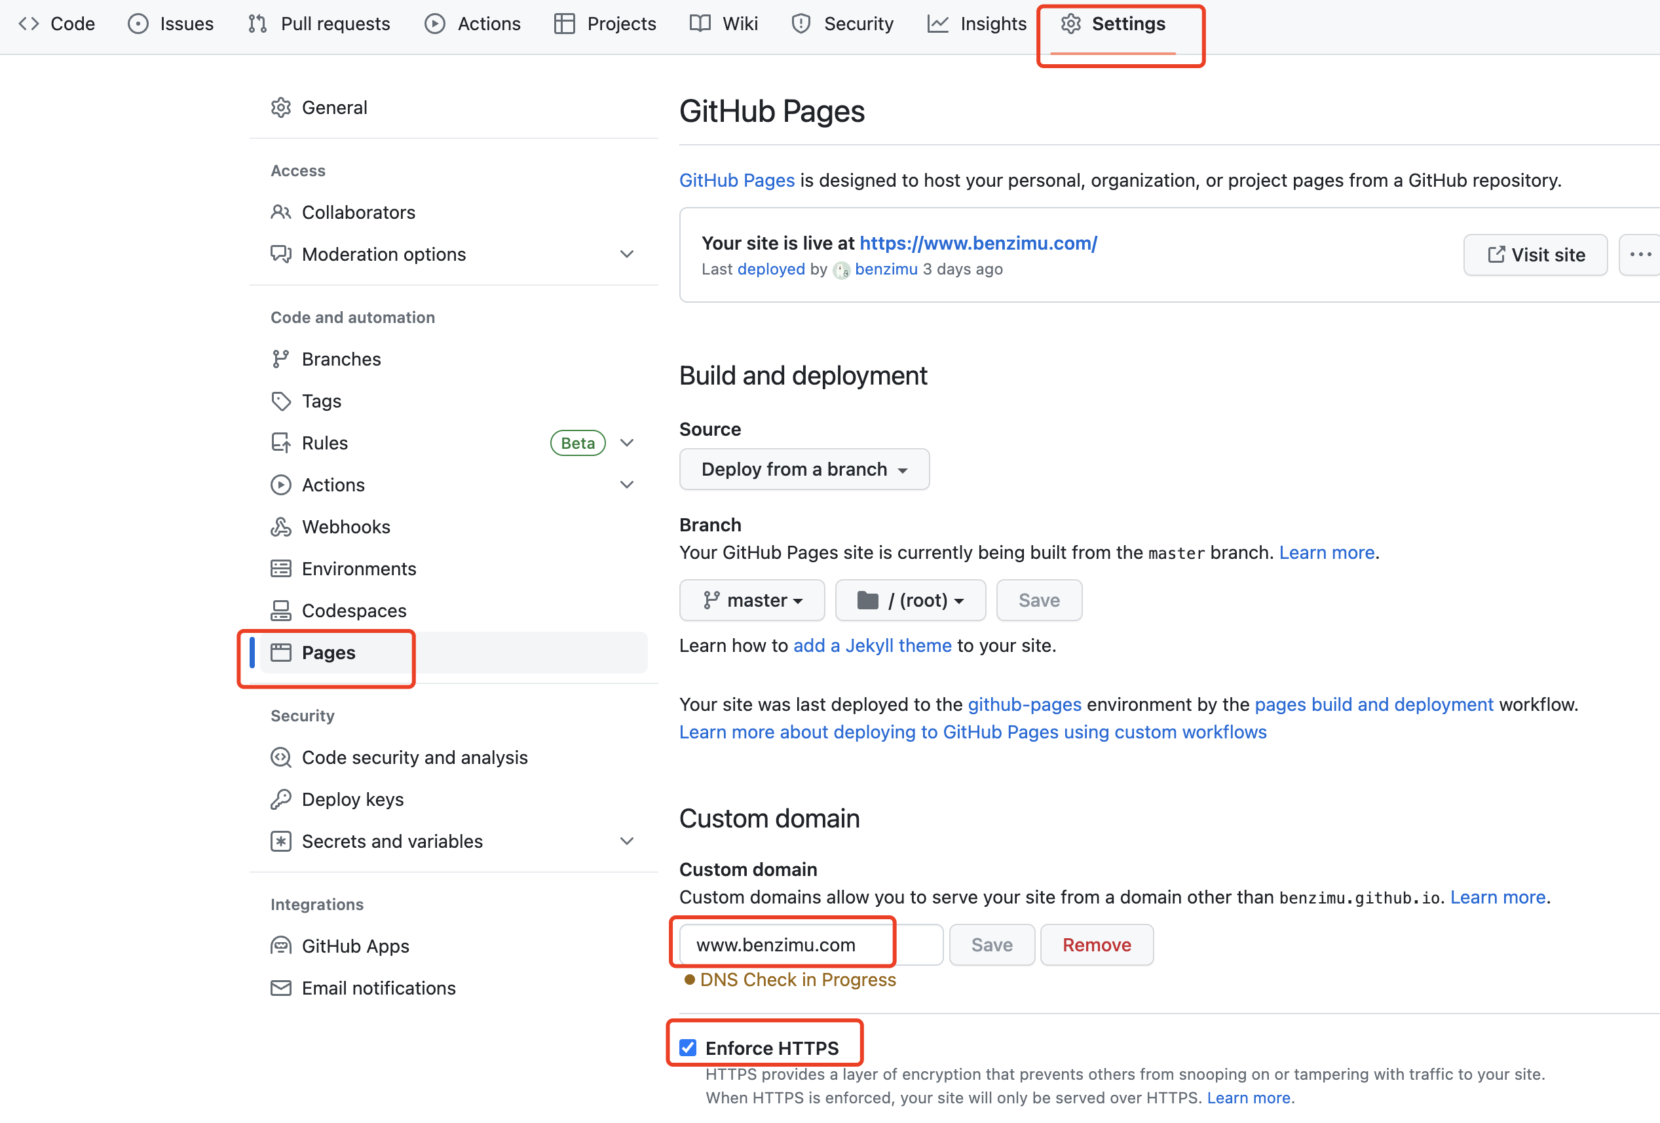The height and width of the screenshot is (1123, 1660).
Task: Click Code security and analysis icon
Action: coord(281,757)
